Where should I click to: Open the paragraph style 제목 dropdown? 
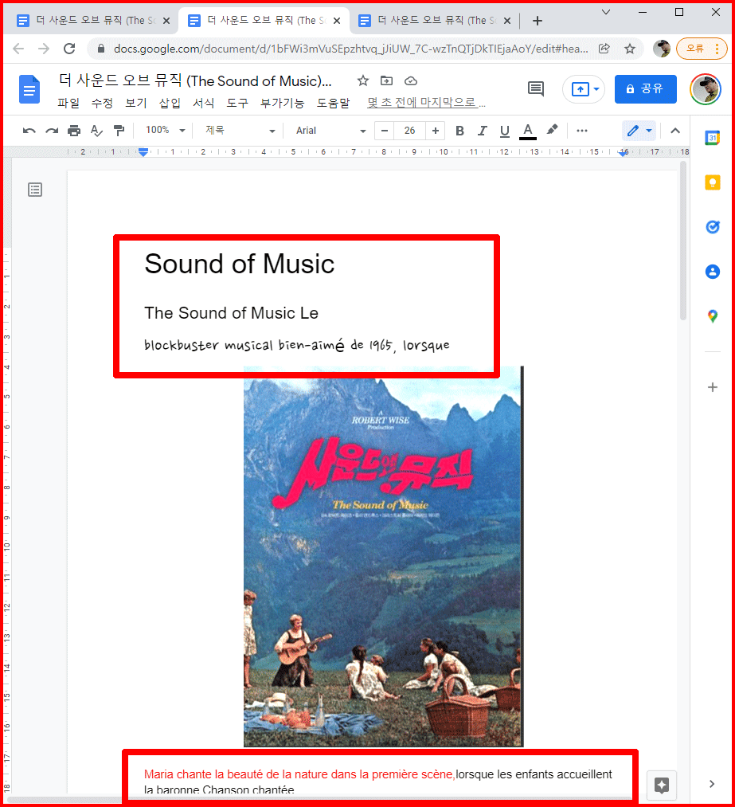coord(240,131)
